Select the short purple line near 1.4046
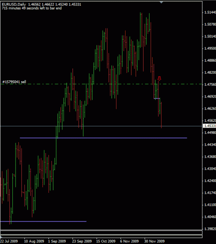This screenshot has height=244, width=216. tap(43, 221)
